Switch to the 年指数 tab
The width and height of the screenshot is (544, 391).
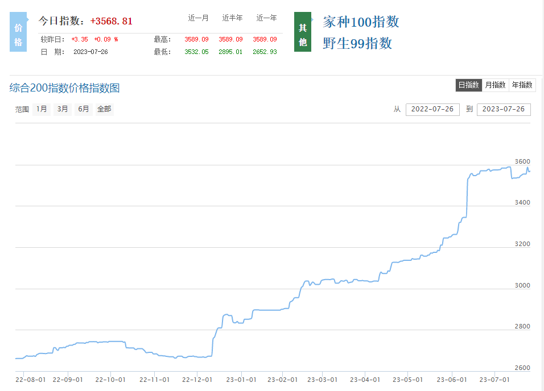(x=522, y=85)
